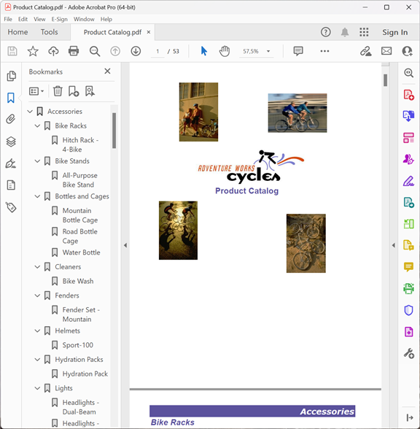Send file by email icon
420x429 pixels.
[x=386, y=51]
